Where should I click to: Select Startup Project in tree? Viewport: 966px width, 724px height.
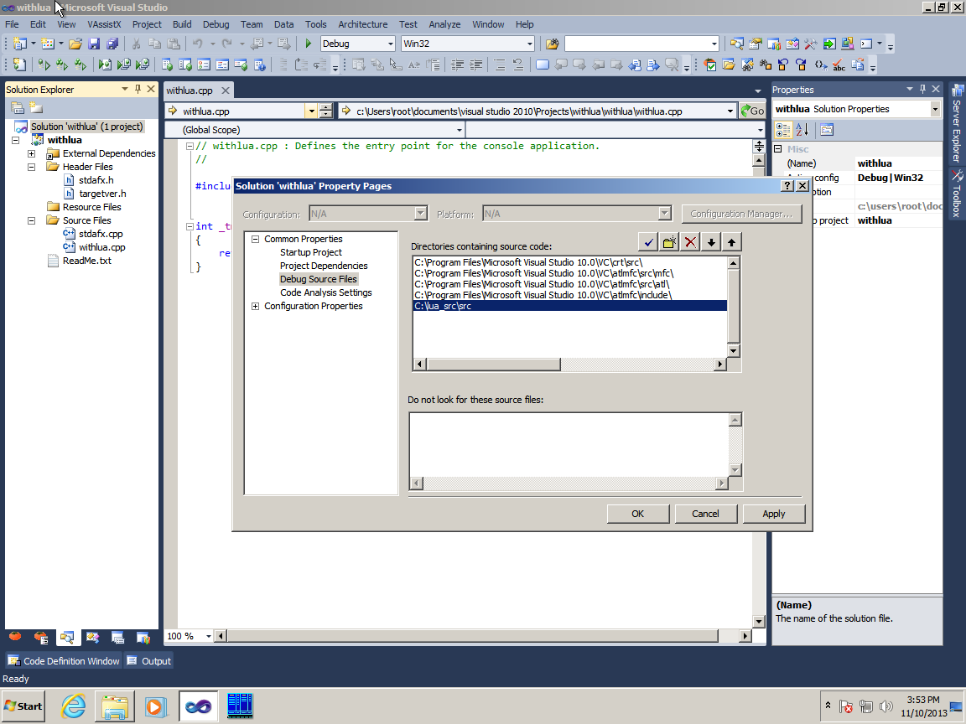pos(310,252)
